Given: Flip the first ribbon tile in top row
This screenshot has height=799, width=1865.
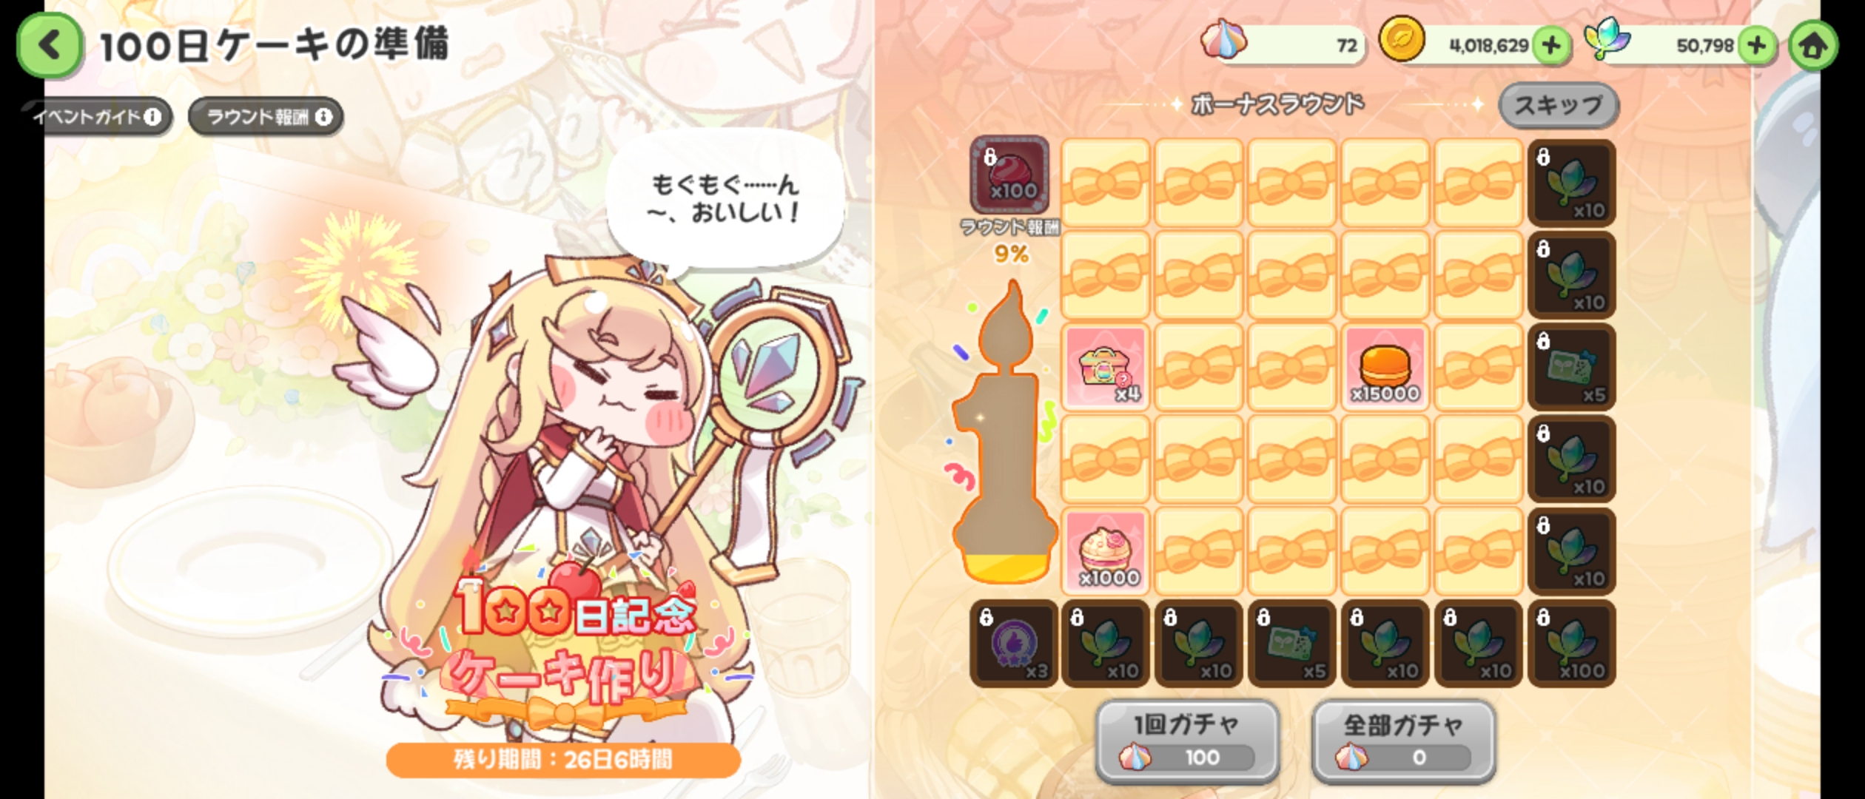Looking at the screenshot, I should pos(1106,183).
